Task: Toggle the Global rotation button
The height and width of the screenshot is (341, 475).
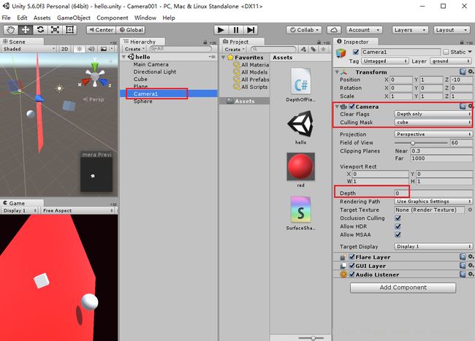Action: point(131,30)
